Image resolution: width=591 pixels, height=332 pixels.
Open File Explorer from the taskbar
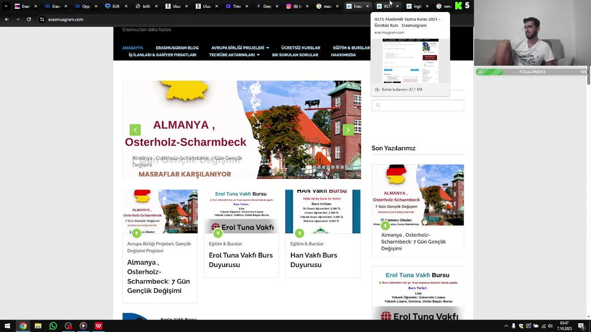(x=38, y=326)
